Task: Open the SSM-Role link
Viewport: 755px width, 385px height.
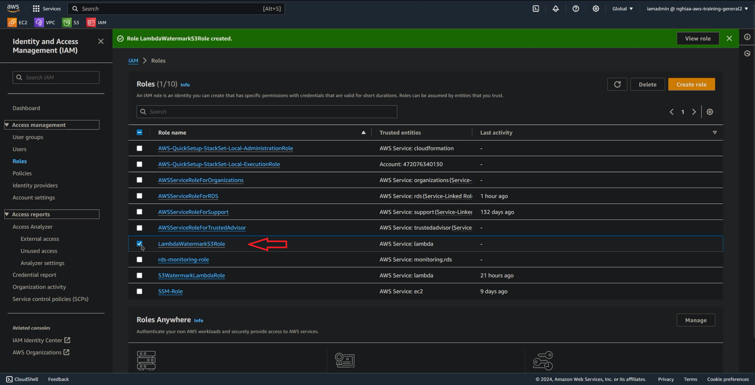Action: (170, 292)
